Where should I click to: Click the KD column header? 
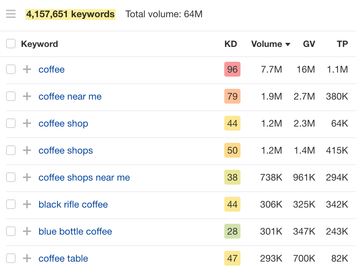click(x=231, y=44)
